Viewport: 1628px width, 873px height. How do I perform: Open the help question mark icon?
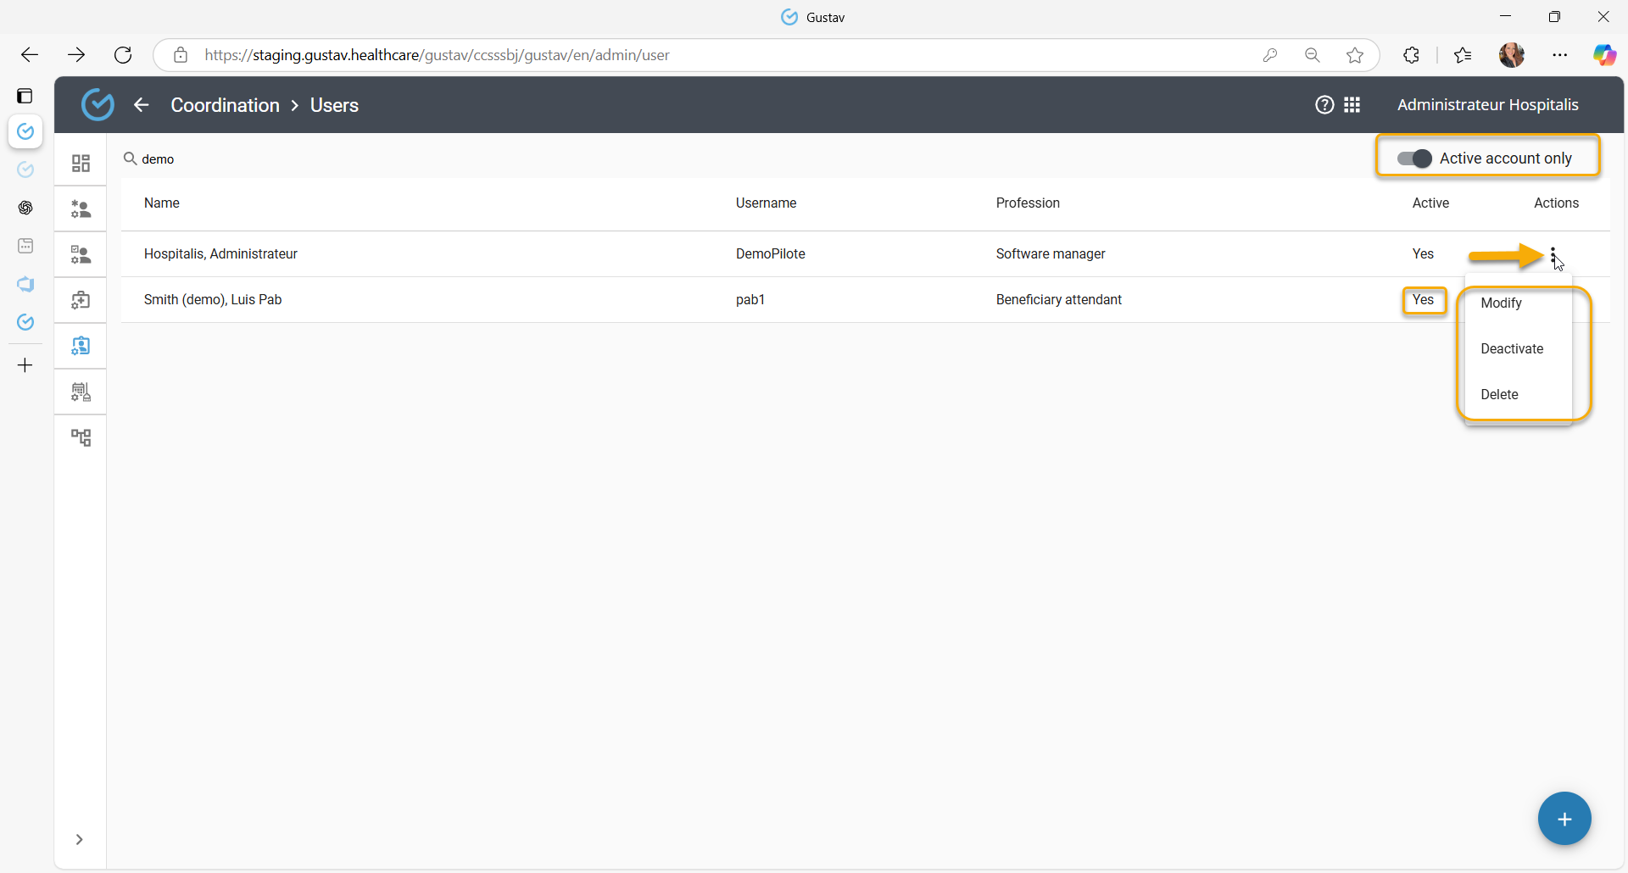[x=1324, y=105]
